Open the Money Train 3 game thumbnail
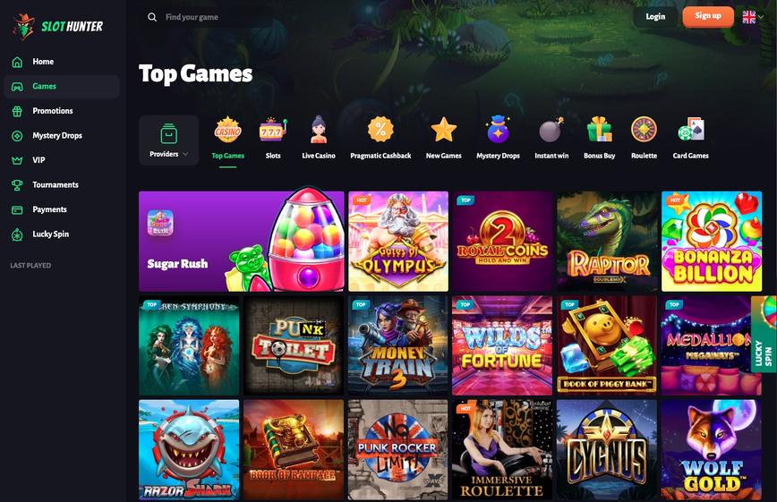The image size is (777, 502). pos(398,345)
